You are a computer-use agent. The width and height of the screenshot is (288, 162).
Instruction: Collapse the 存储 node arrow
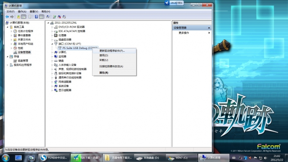(x=8, y=57)
